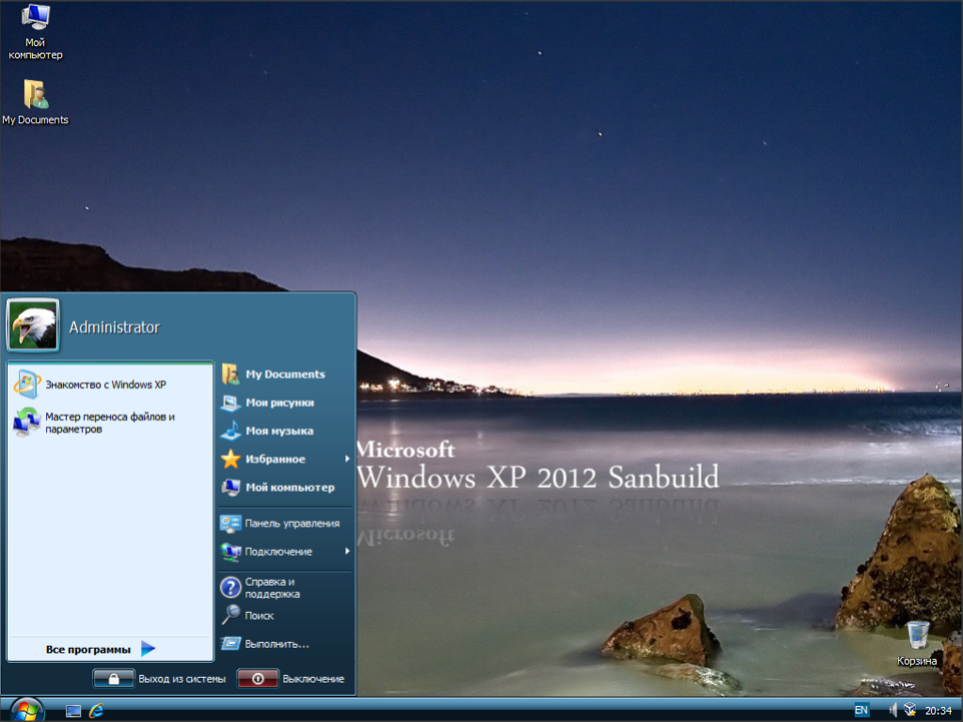Open Мастер переноса файлов и параметров
963x722 pixels.
point(110,422)
